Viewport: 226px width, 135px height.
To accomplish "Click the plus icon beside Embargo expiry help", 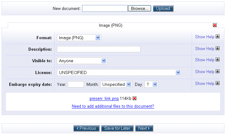I will coord(218,83).
